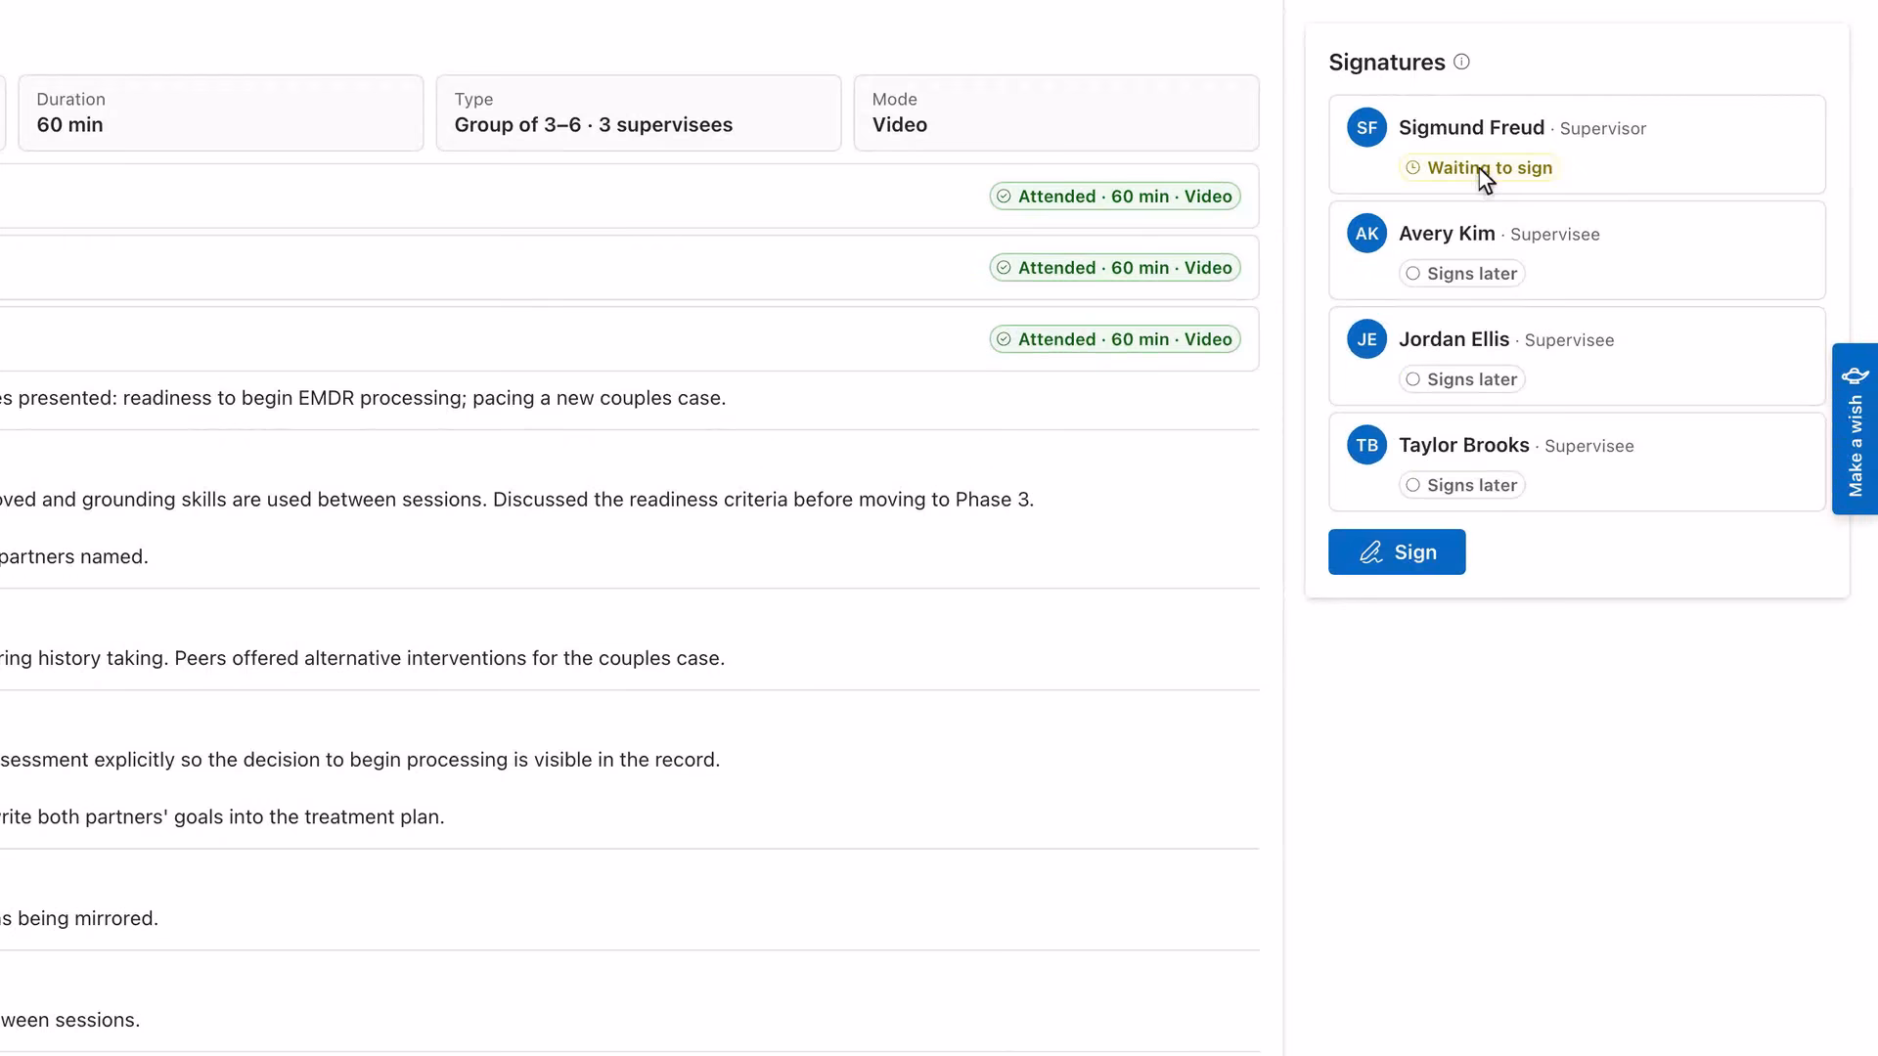Open the Make a wish side tab
Screen dimensions: 1878x1056
[x=1855, y=429]
